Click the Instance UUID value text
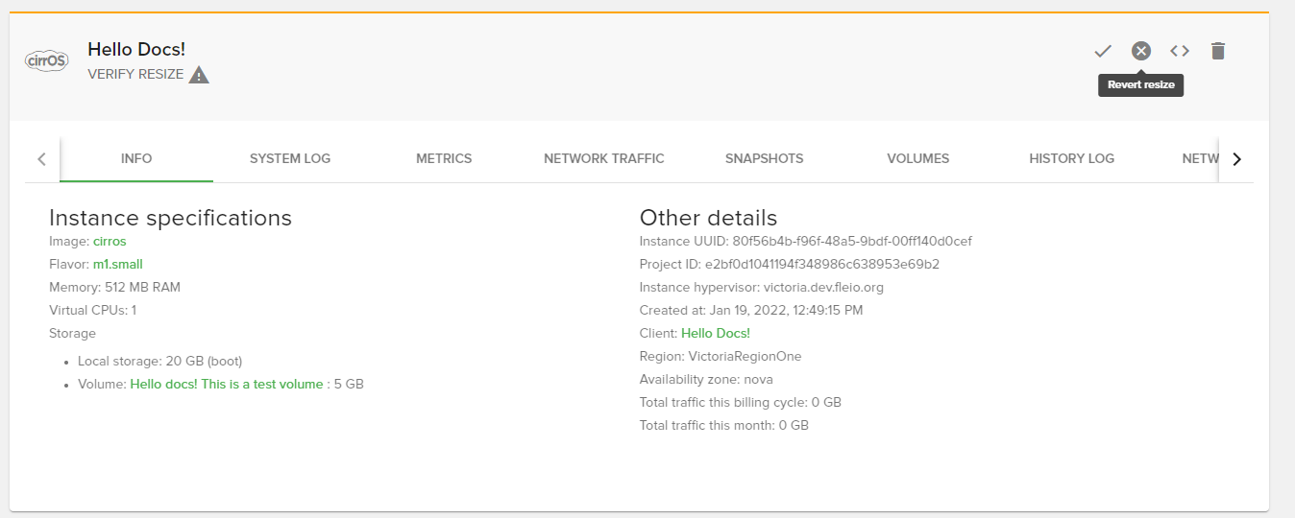Viewport: 1295px width, 518px height. [x=851, y=241]
